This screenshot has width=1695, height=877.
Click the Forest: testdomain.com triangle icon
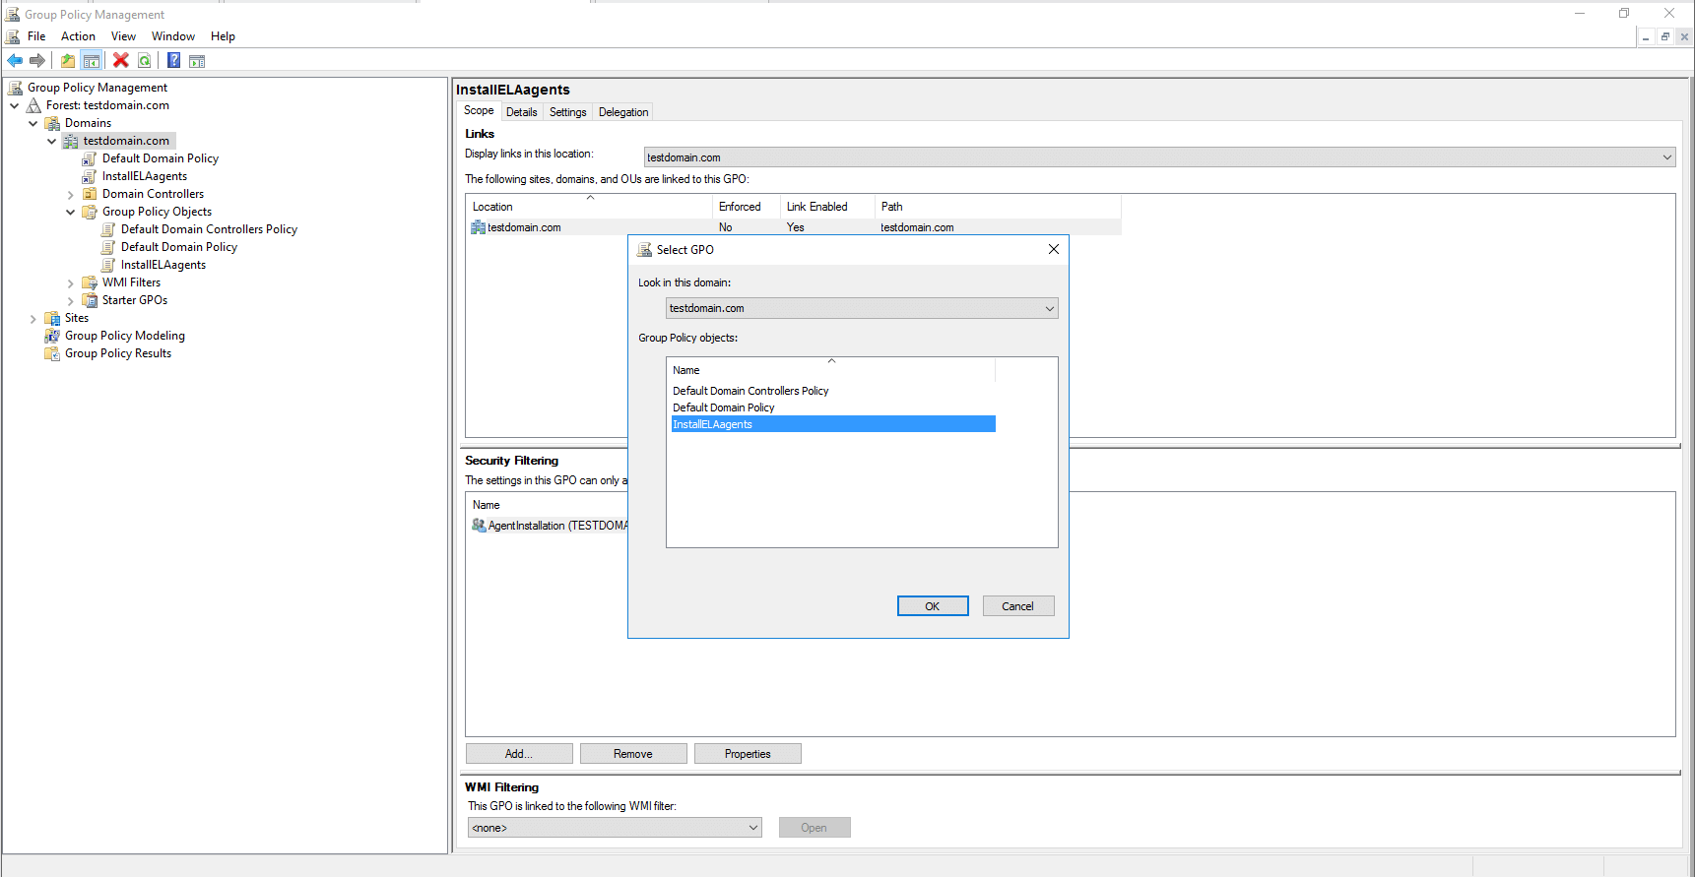point(34,105)
